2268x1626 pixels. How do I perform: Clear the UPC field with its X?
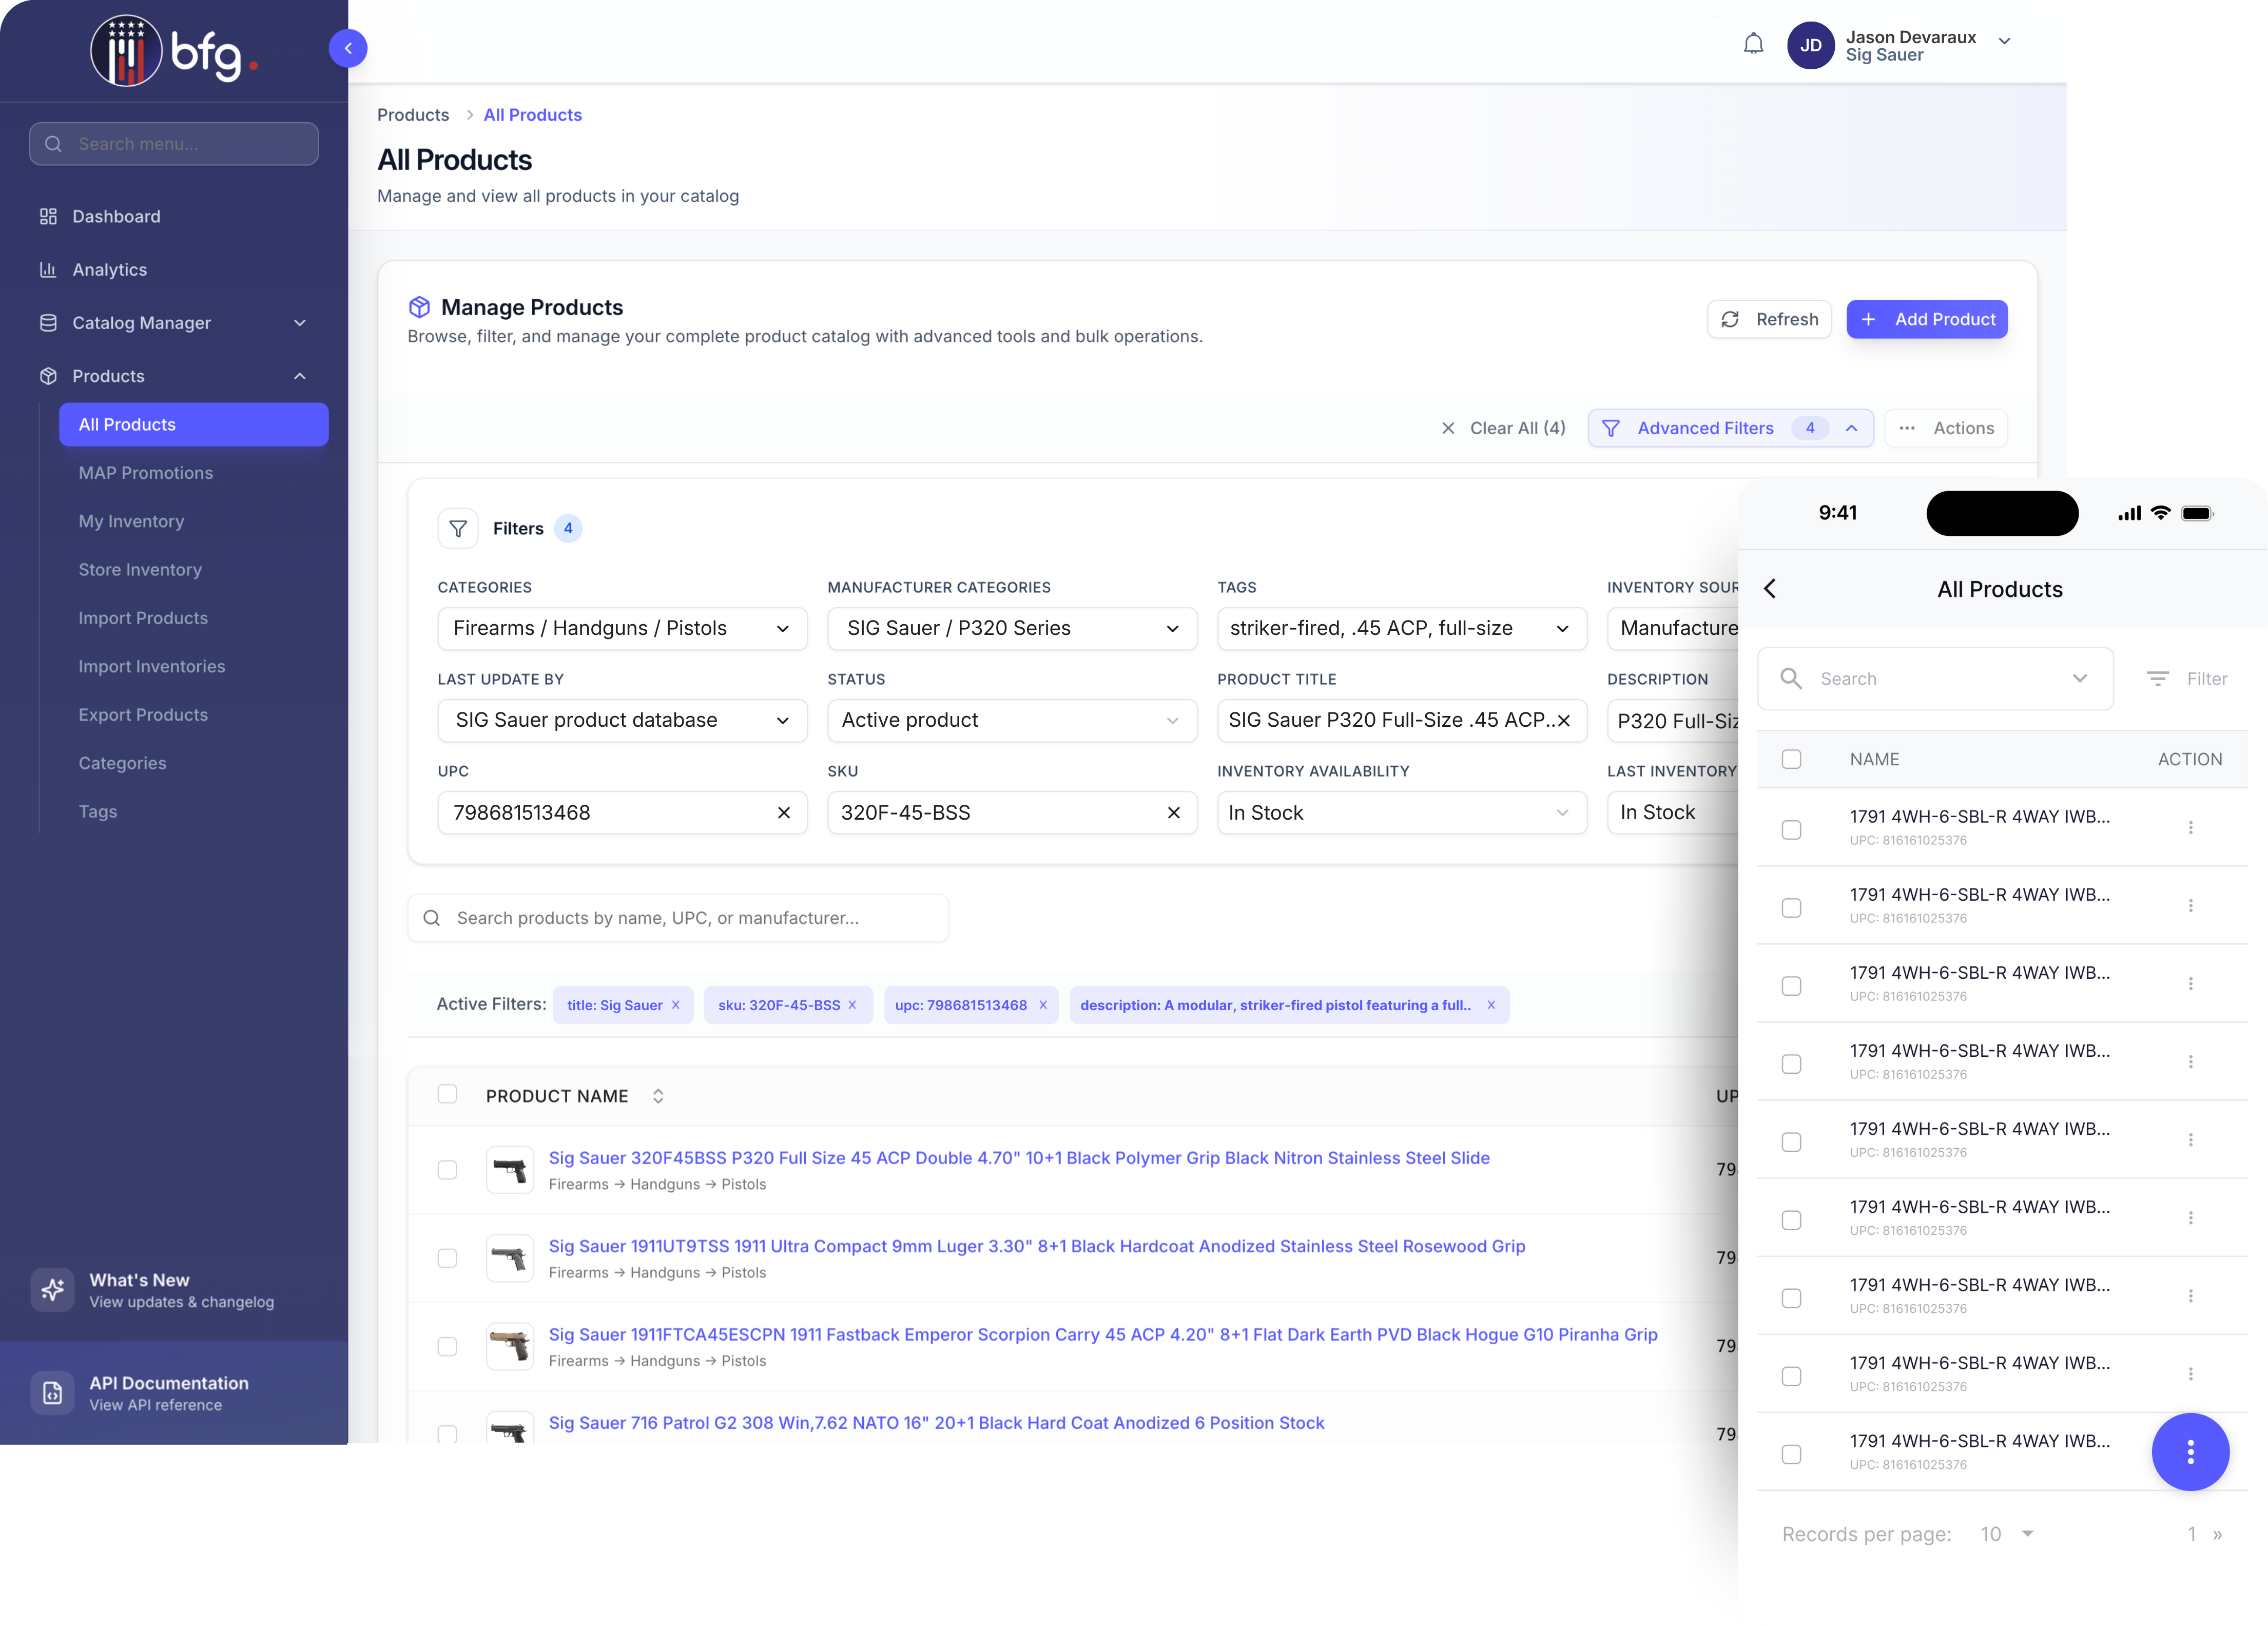(784, 813)
